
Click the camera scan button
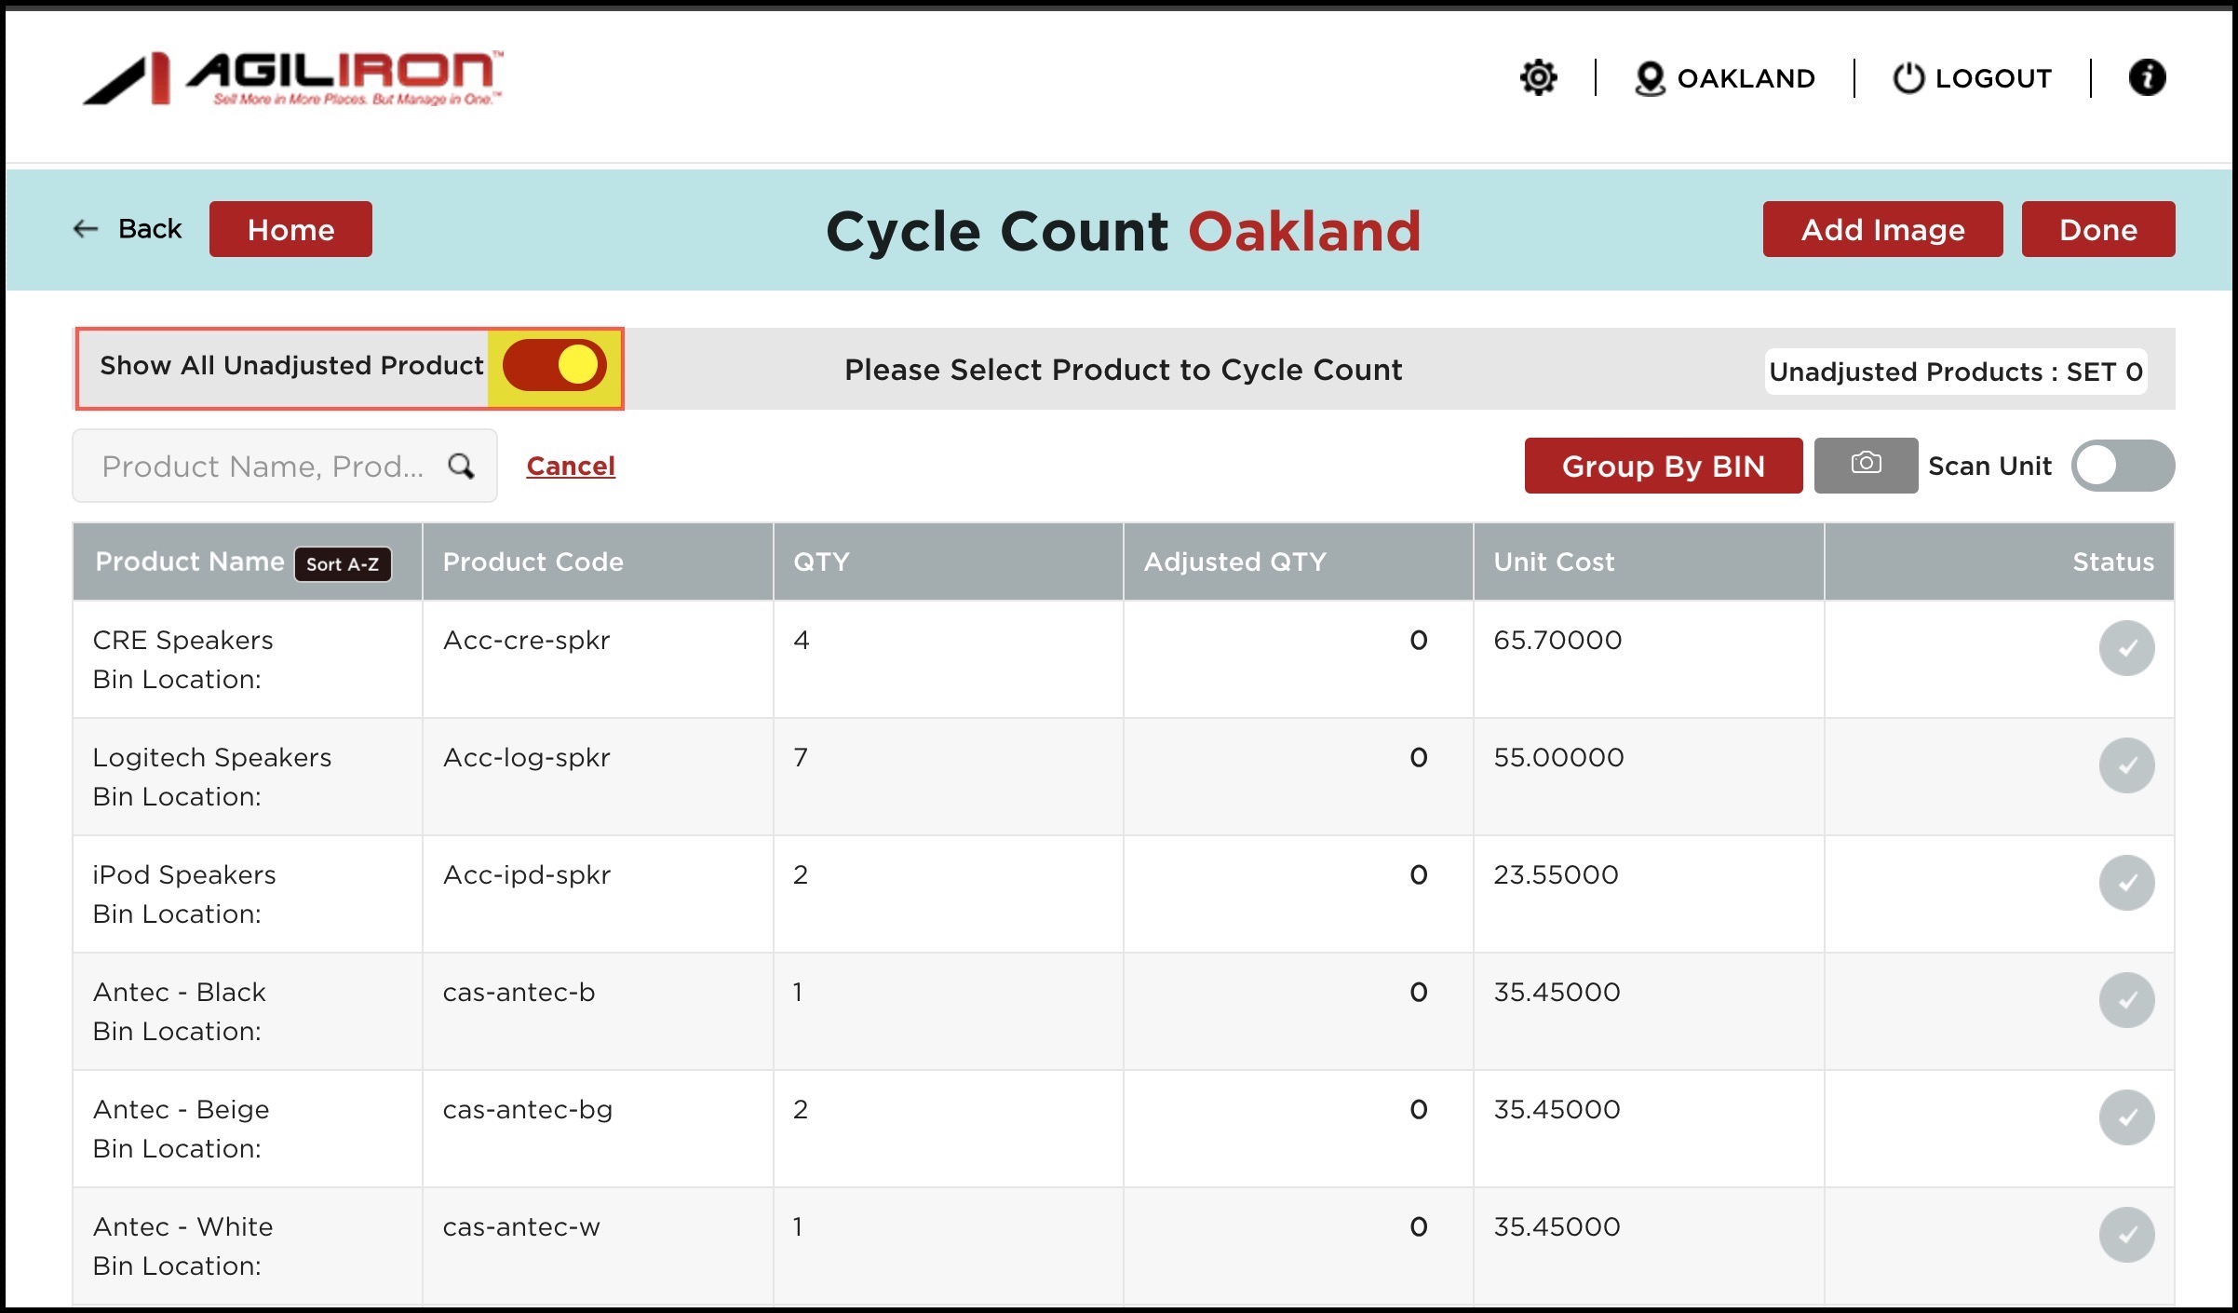coord(1865,465)
